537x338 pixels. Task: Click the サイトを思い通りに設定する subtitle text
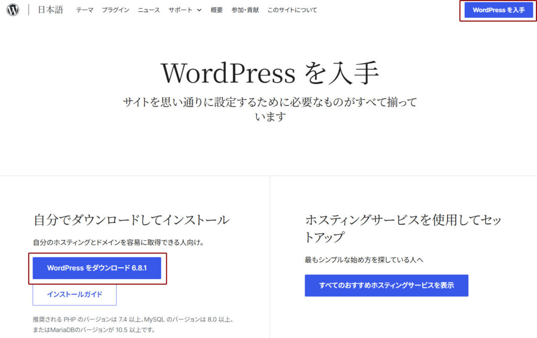[270, 109]
